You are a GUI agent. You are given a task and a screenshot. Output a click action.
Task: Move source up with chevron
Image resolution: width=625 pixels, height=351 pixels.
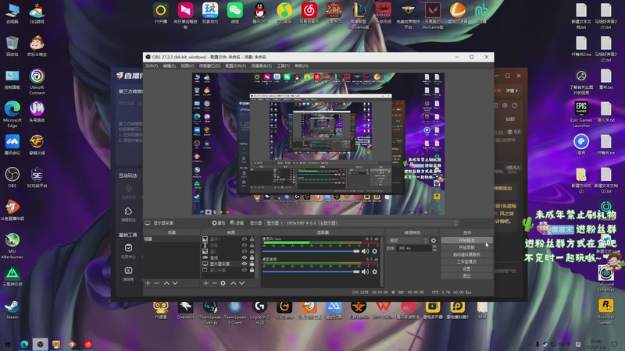point(233,283)
